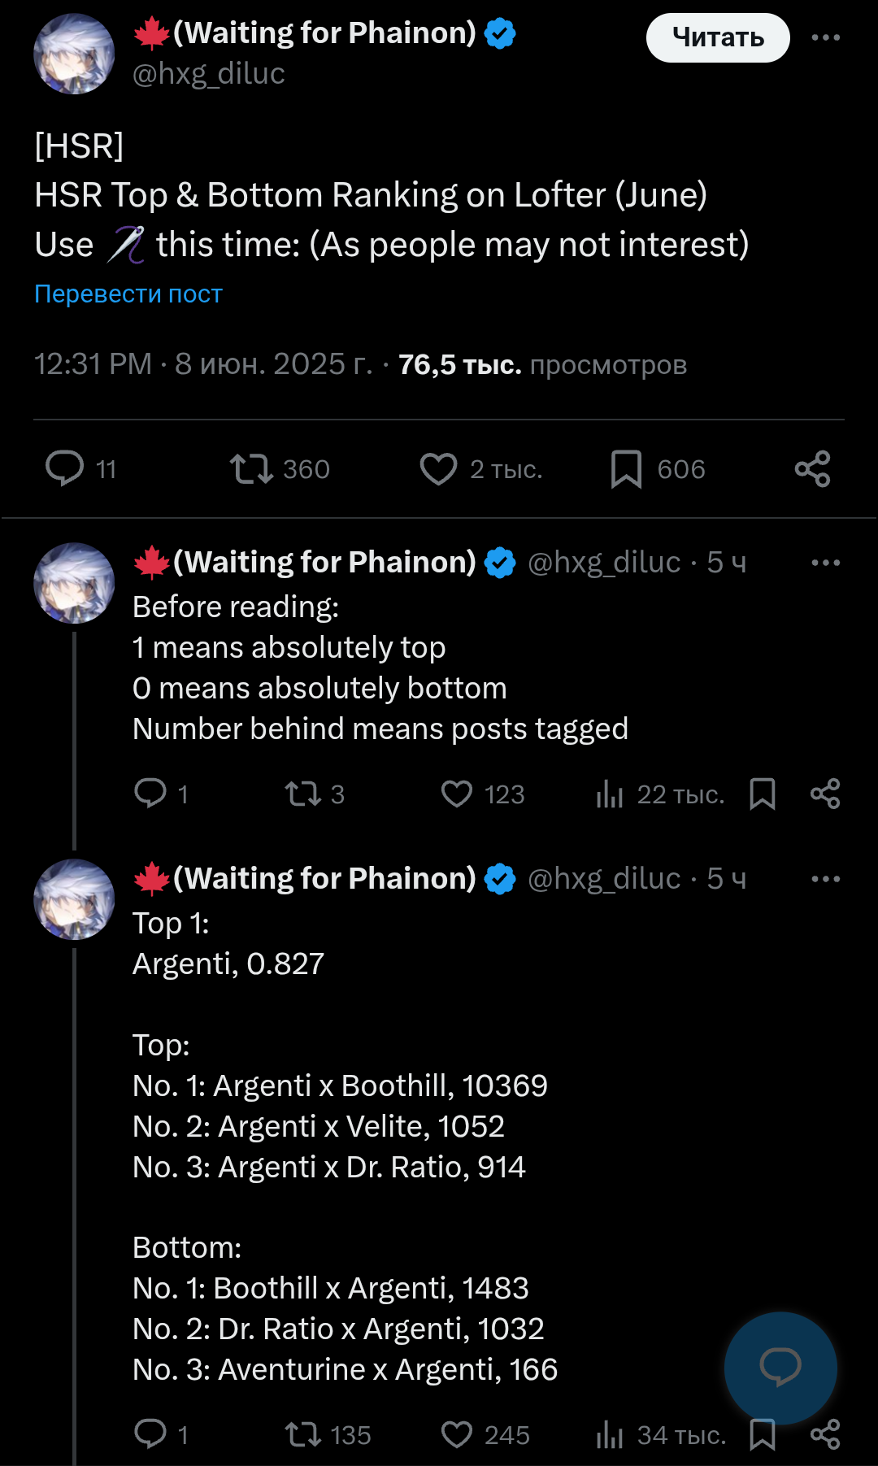The height and width of the screenshot is (1466, 878).
Task: Share the 'Before reading' reply
Action: [x=825, y=794]
